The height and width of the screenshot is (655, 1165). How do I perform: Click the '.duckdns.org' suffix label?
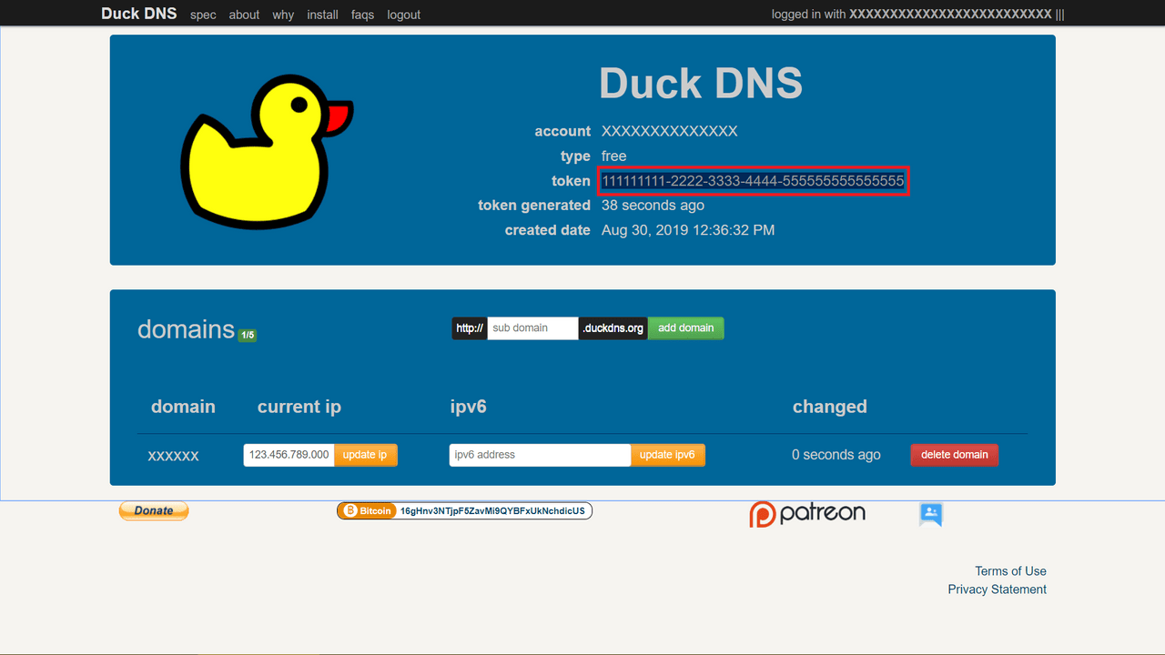pos(613,328)
